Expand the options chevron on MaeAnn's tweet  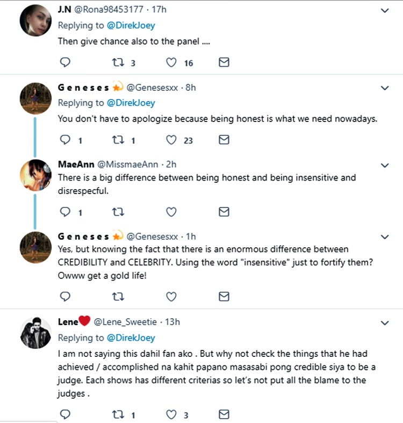385,165
